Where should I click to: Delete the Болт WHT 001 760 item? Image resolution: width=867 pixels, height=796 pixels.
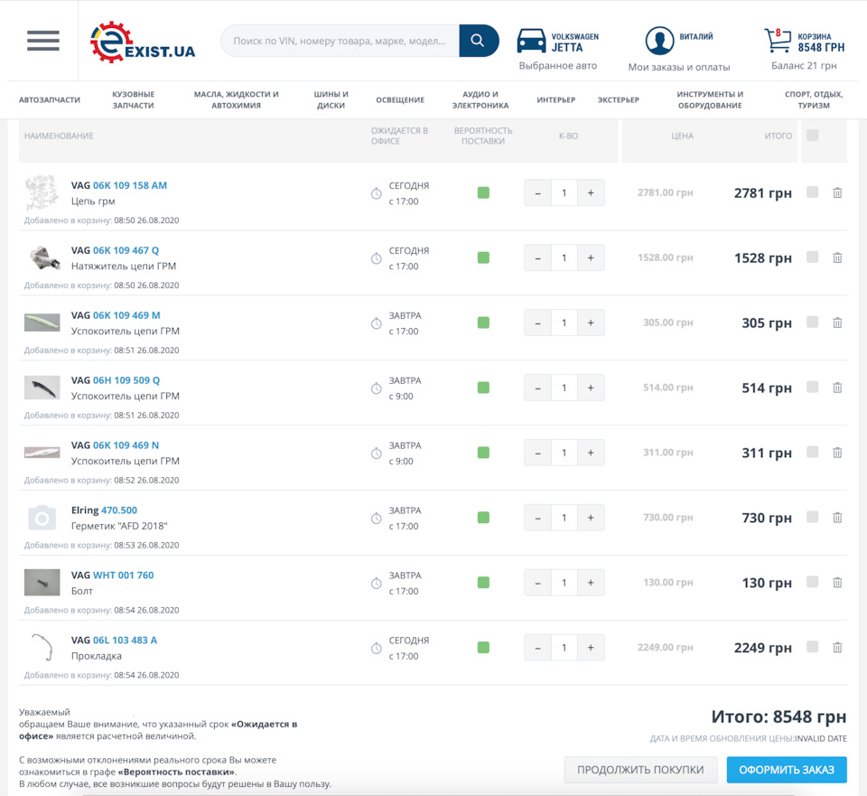click(837, 583)
